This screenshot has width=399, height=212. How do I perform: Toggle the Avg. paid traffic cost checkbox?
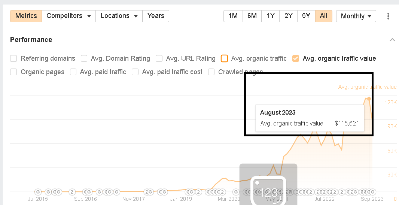(x=135, y=72)
